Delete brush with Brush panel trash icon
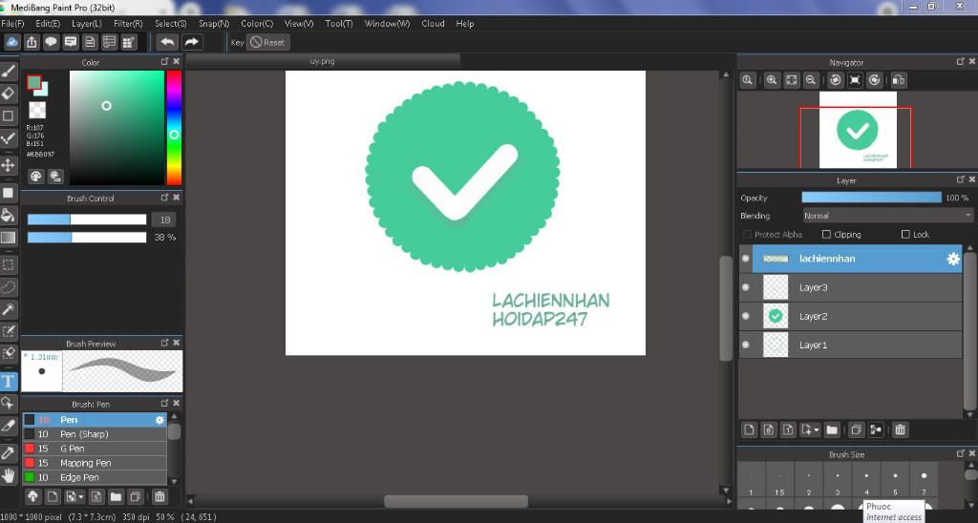Viewport: 978px width, 523px height. click(159, 497)
